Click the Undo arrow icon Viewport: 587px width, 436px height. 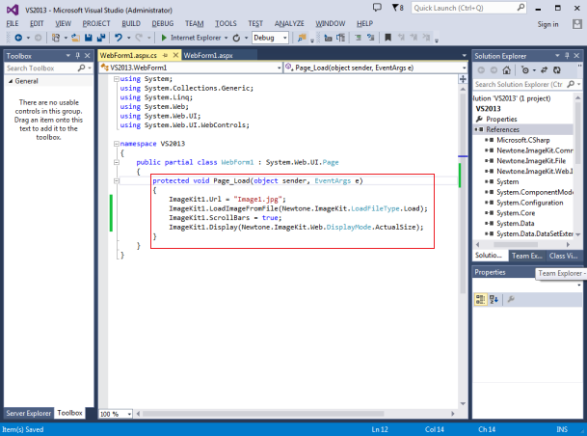119,38
